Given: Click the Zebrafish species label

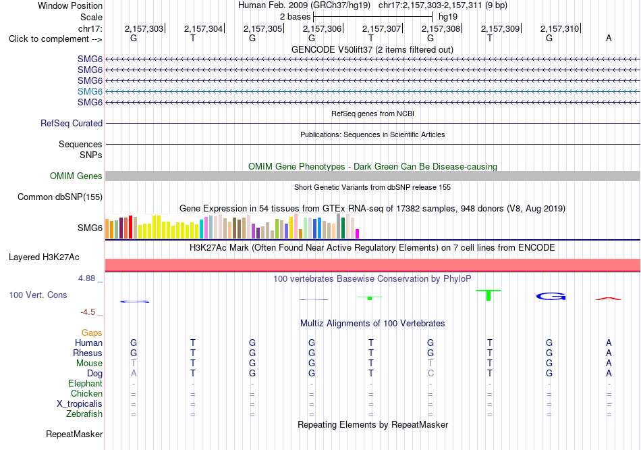Looking at the screenshot, I should pyautogui.click(x=84, y=414).
